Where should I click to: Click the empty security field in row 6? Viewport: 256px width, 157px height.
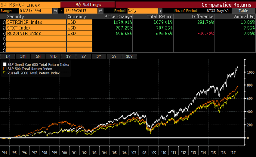pyautogui.click(x=36, y=50)
